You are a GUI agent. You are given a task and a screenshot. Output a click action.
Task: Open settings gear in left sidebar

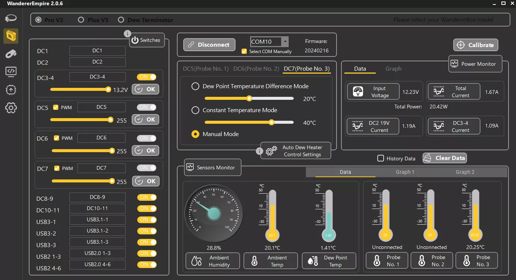[x=11, y=108]
